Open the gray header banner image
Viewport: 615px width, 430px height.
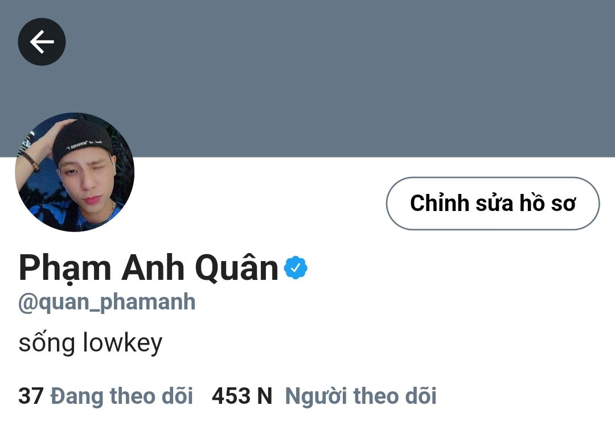coord(307,78)
